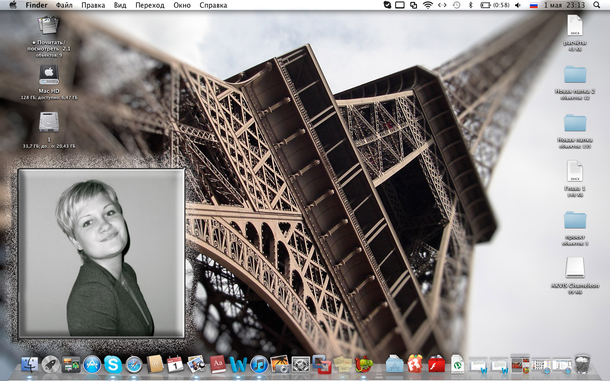The width and height of the screenshot is (610, 381).
Task: Select the Mac HD drive icon
Action: (x=49, y=75)
